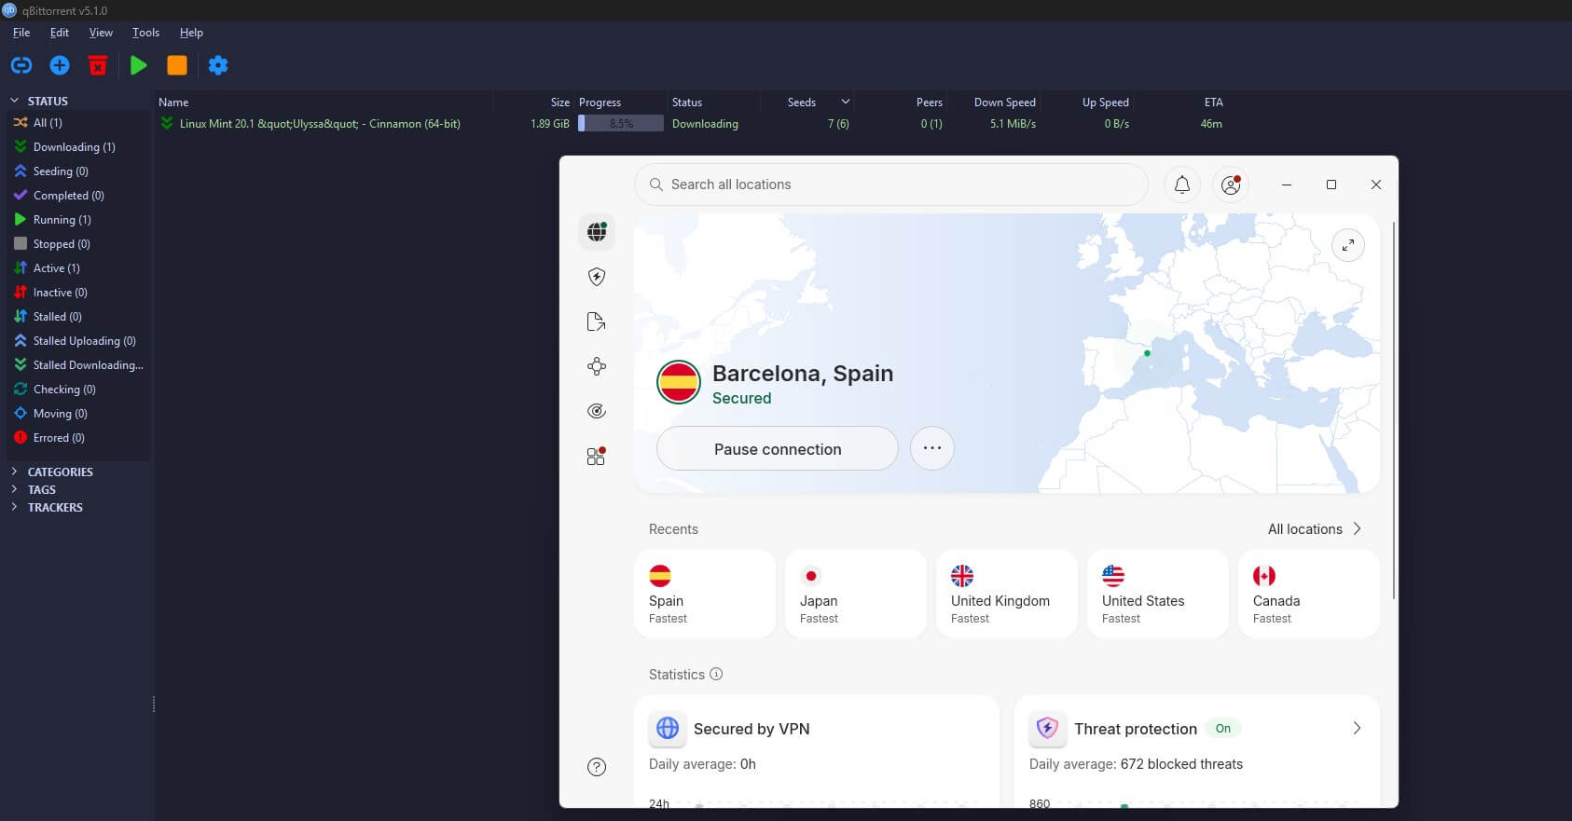Click the blue Add Torrent File icon
Image resolution: width=1572 pixels, height=821 pixels.
[x=60, y=65]
